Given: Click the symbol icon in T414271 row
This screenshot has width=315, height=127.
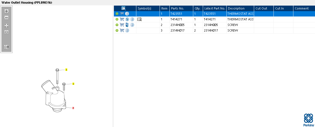Looking at the screenshot, I should coord(139,19).
